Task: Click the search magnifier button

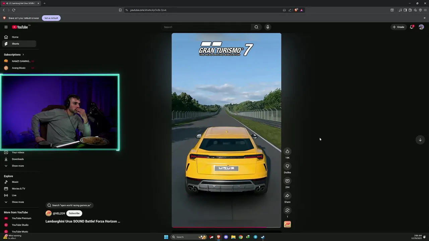Action: point(256,27)
